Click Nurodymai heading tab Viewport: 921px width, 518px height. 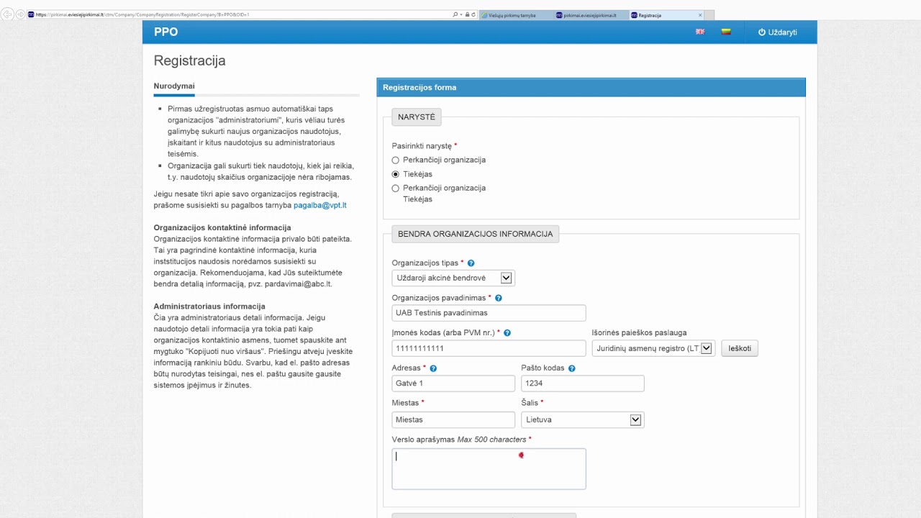click(x=174, y=86)
